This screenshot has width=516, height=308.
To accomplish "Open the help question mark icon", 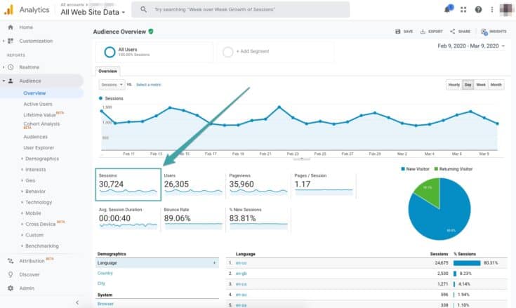I will 478,10.
